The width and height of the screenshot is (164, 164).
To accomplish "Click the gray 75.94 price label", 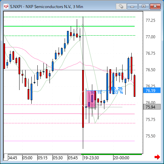I will click(152, 107).
